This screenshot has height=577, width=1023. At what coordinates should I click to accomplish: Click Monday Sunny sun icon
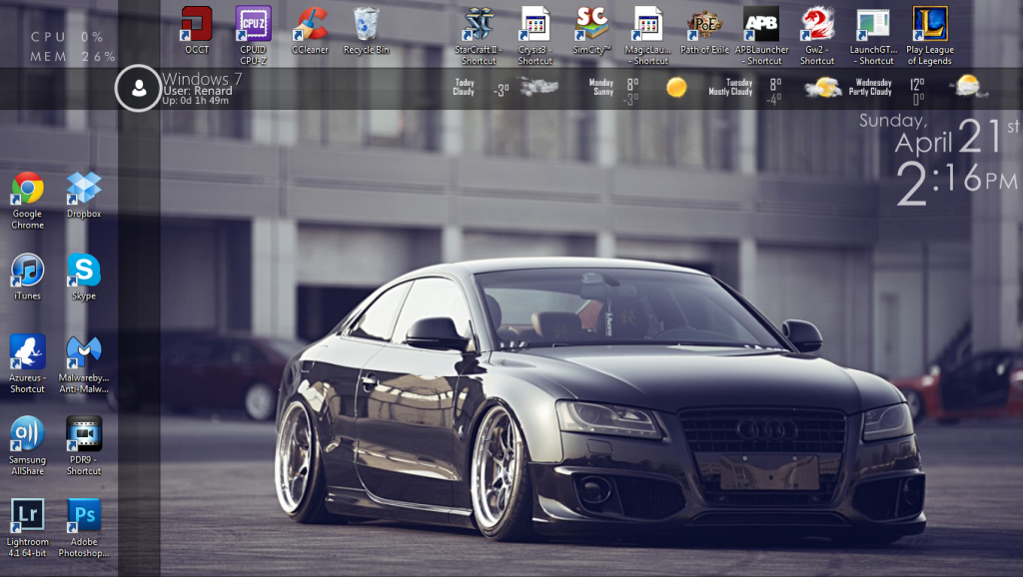pyautogui.click(x=676, y=88)
